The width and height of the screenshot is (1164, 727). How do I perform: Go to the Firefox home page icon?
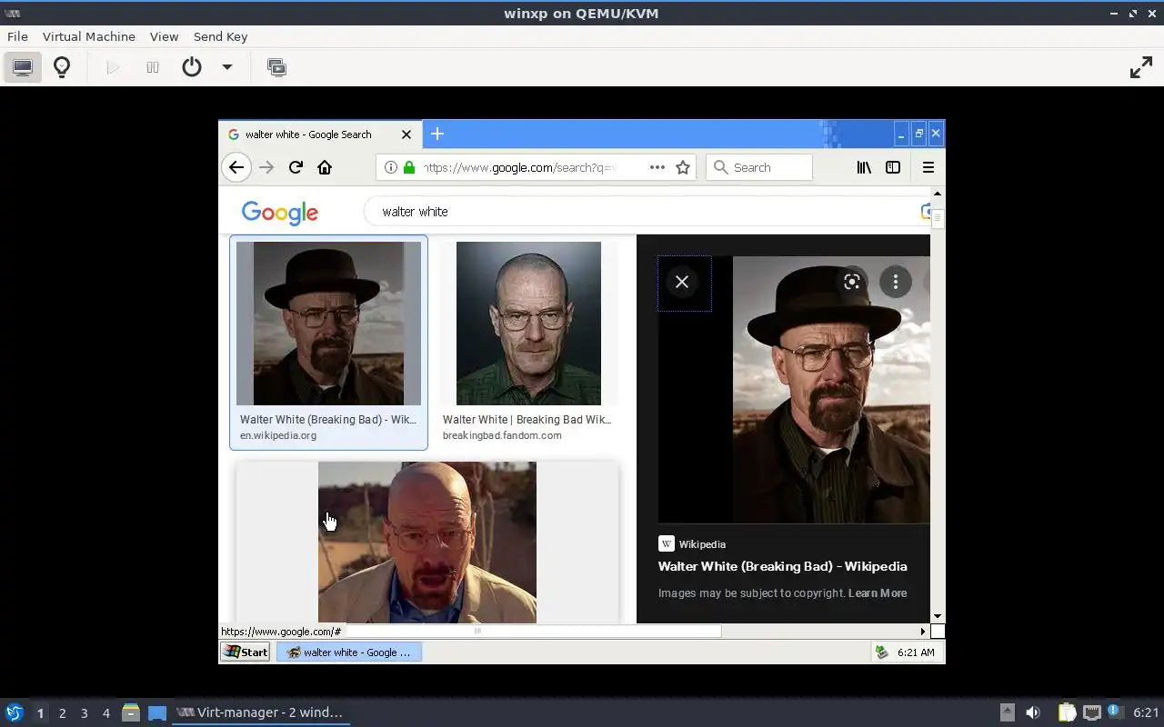pos(325,167)
